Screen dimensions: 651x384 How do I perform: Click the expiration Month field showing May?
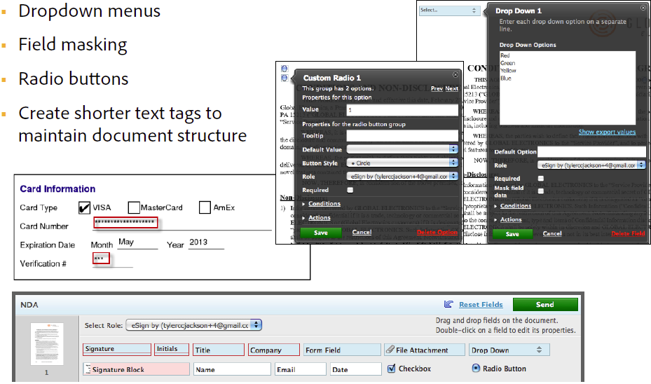(137, 242)
